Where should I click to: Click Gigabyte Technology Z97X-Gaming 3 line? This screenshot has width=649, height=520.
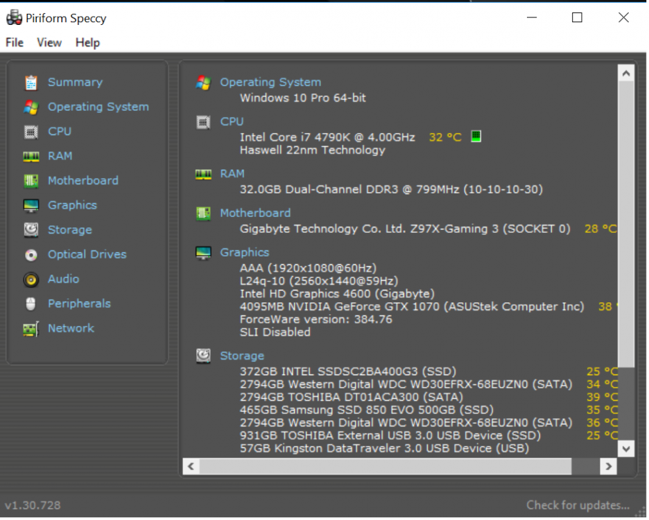tap(406, 229)
